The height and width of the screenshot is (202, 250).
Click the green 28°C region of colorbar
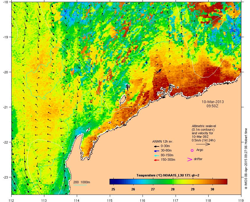(173, 182)
